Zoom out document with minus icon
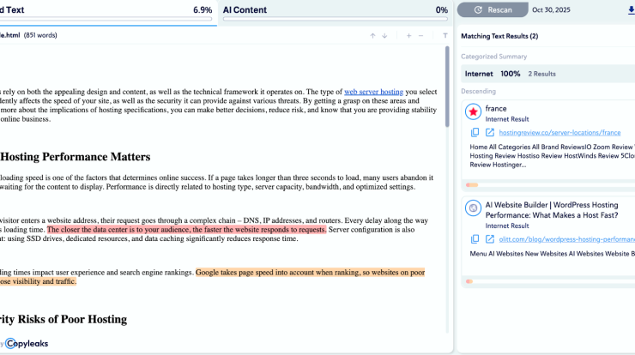 tap(420, 36)
